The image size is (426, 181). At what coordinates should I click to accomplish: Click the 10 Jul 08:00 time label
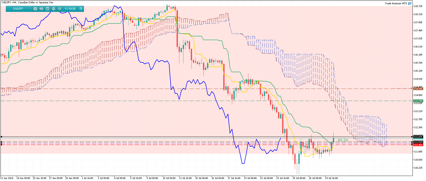pos(169,178)
